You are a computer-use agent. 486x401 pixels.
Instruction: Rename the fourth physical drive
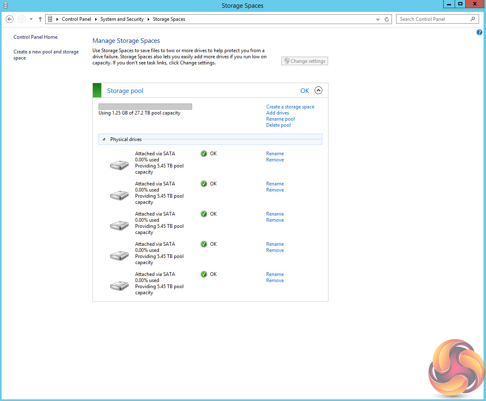click(275, 244)
